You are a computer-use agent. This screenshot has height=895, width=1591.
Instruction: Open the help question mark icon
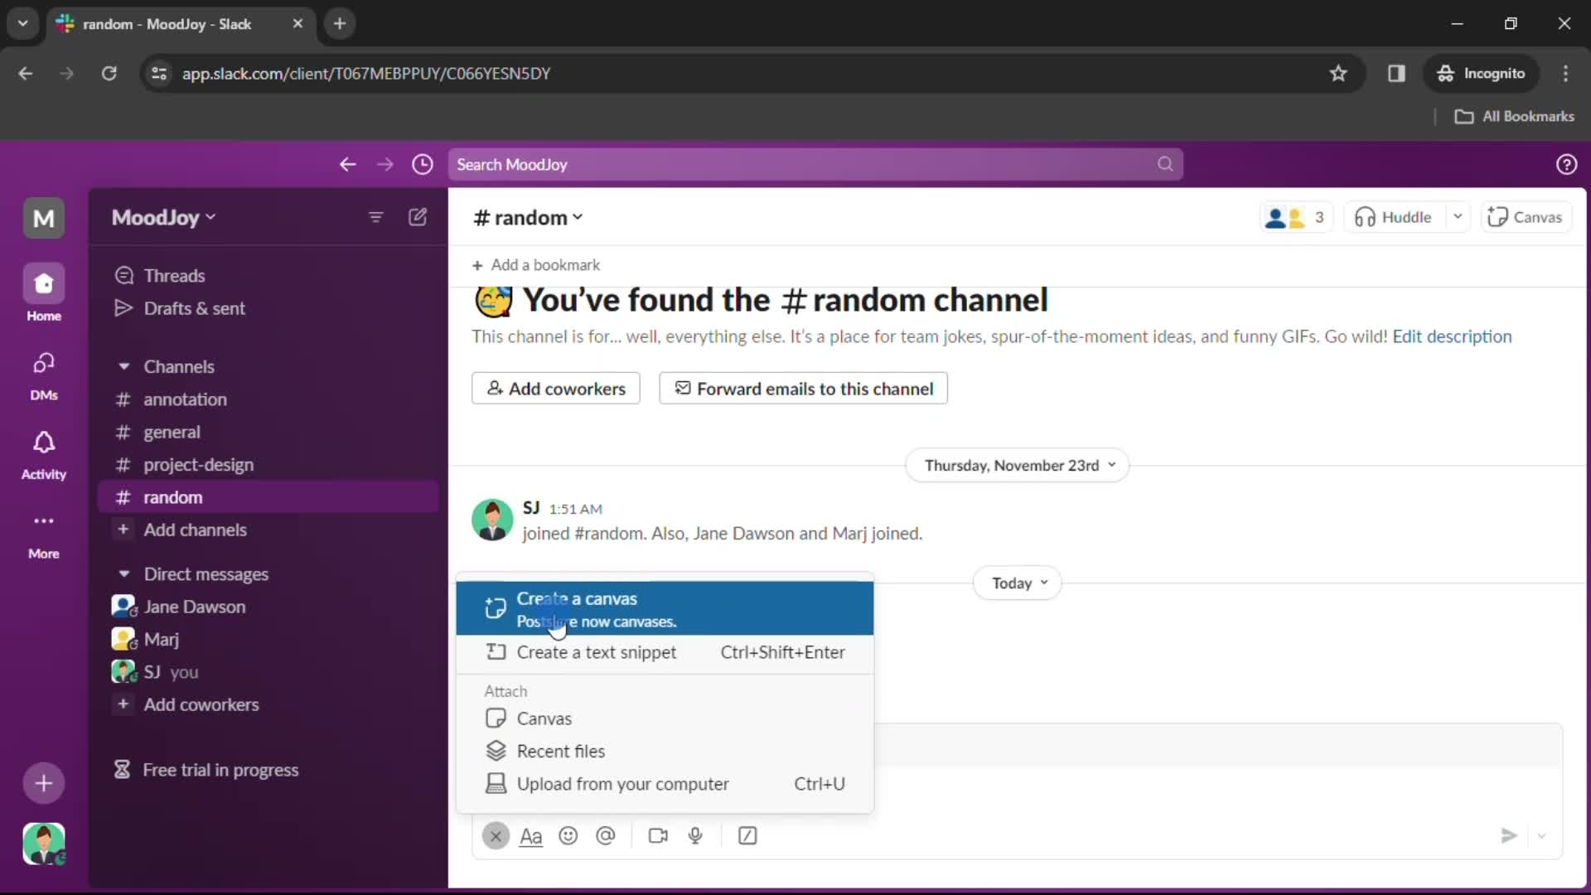pos(1566,164)
